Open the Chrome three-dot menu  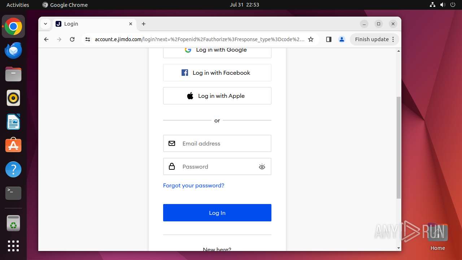point(394,39)
